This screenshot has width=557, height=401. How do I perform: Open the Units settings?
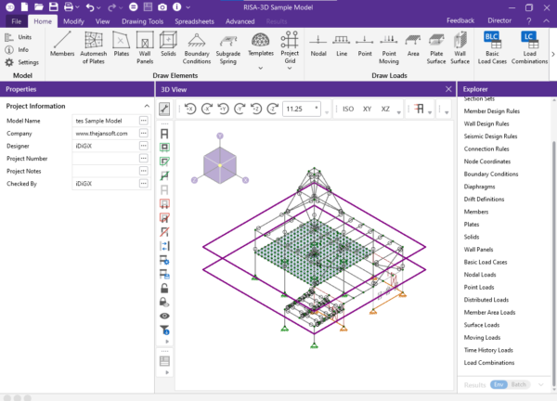click(x=19, y=37)
